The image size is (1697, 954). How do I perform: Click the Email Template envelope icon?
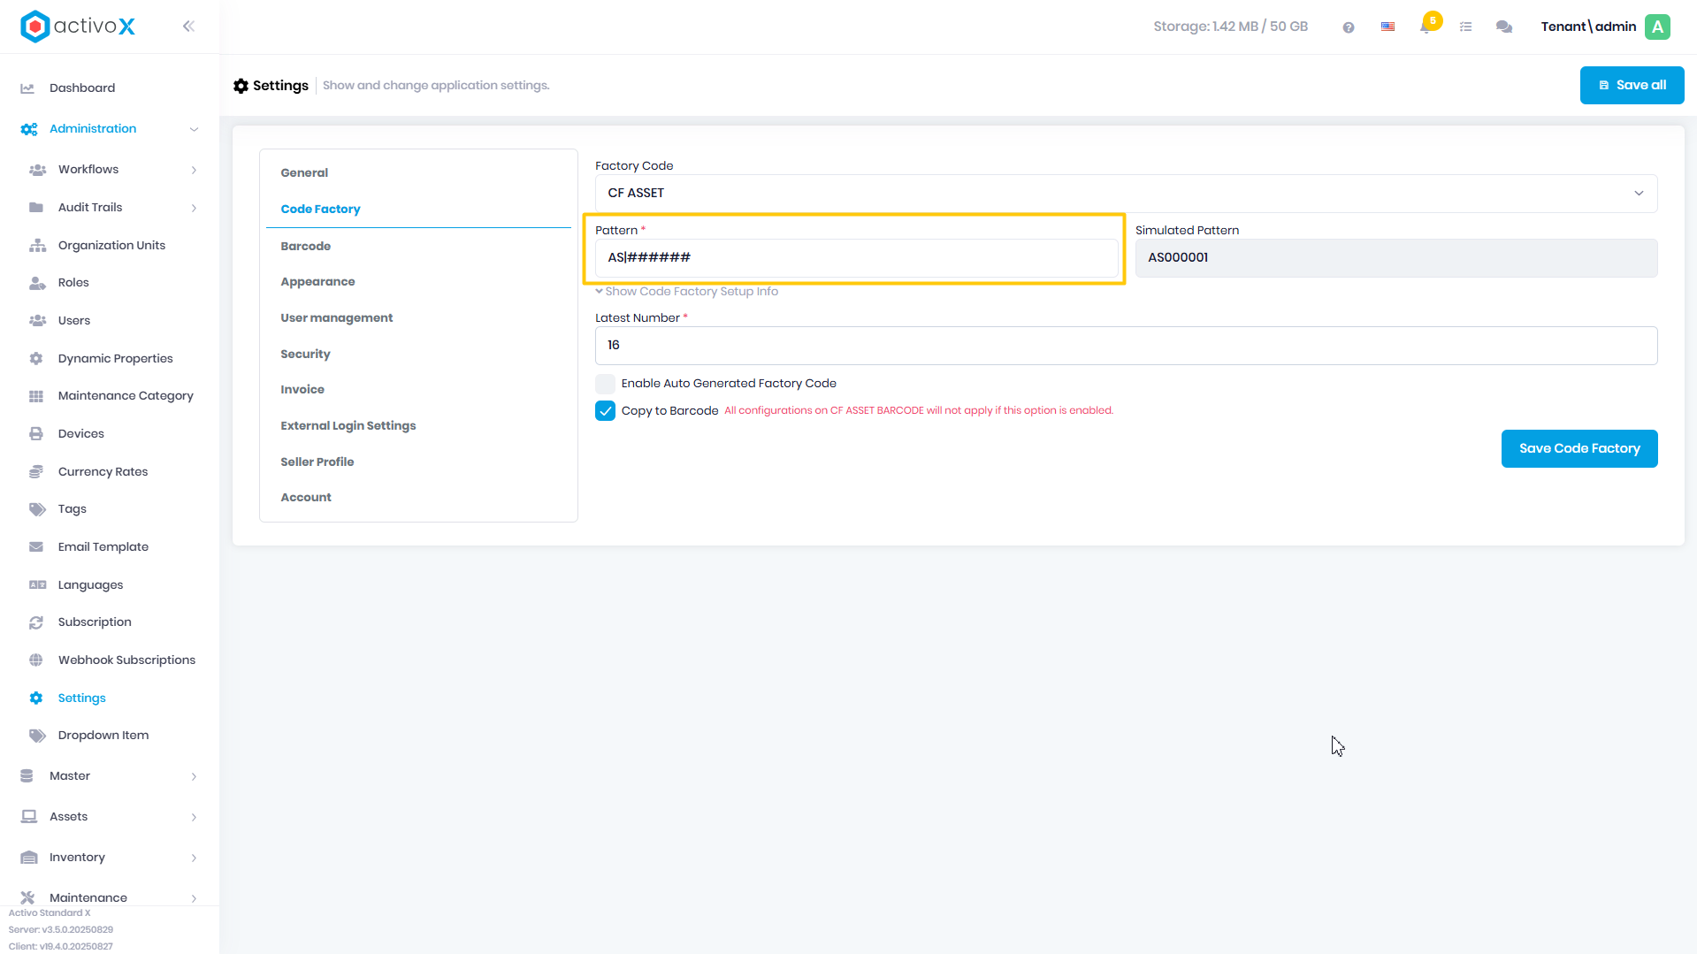tap(36, 547)
